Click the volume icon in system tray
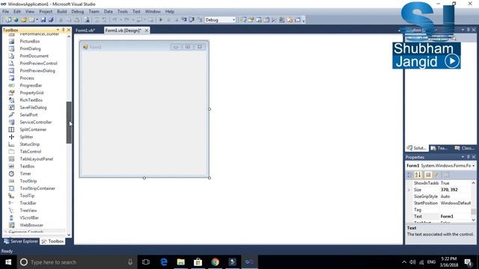The width and height of the screenshot is (479, 269). 412,262
